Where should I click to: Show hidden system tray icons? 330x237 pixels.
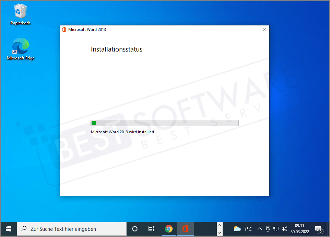tap(260, 228)
